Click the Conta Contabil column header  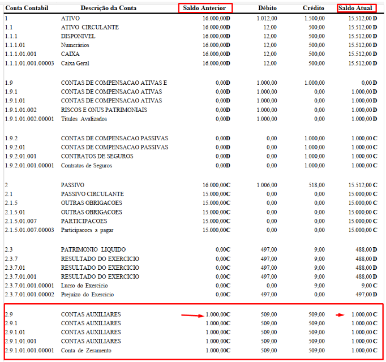pyautogui.click(x=27, y=8)
